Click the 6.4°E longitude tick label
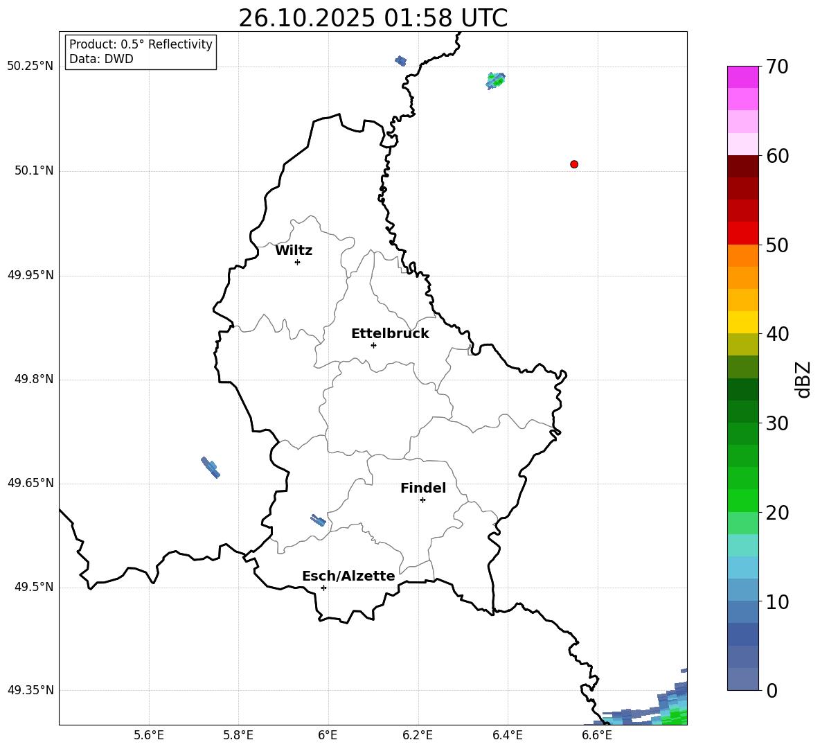The height and width of the screenshot is (749, 820). pos(507,735)
